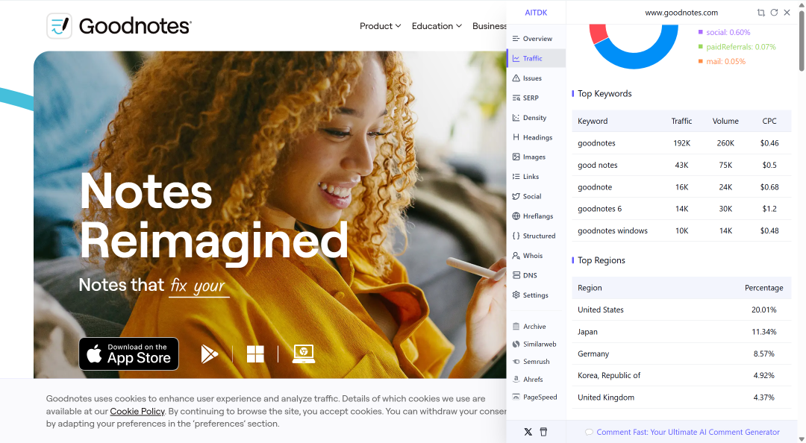
Task: Click the Links list icon in the sidebar
Action: click(516, 176)
